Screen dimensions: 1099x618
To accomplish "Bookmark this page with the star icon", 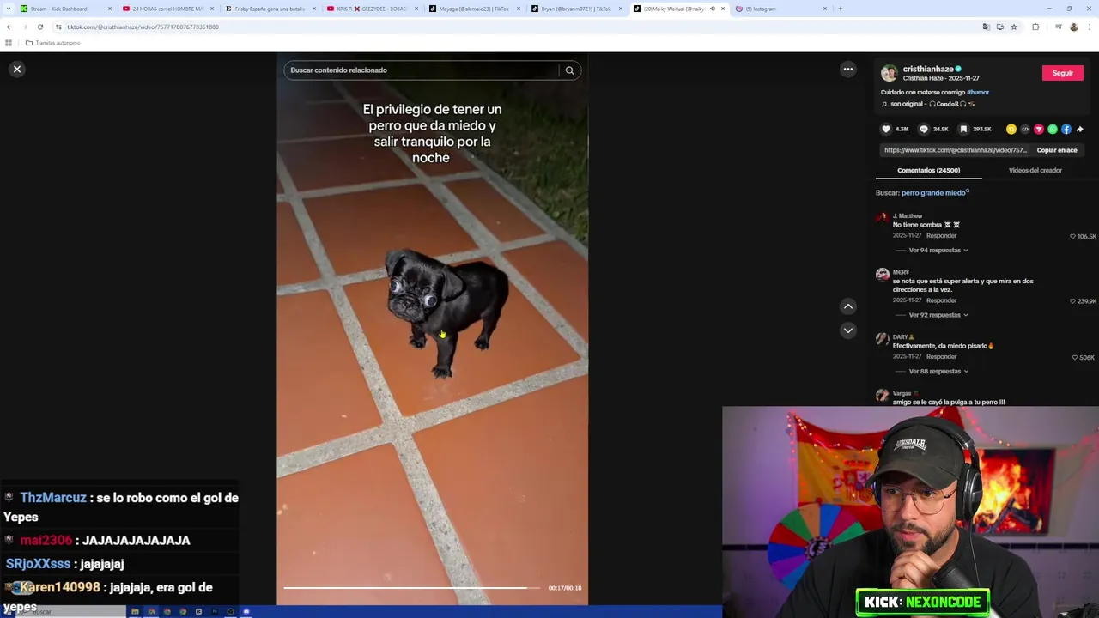I will 1014,27.
